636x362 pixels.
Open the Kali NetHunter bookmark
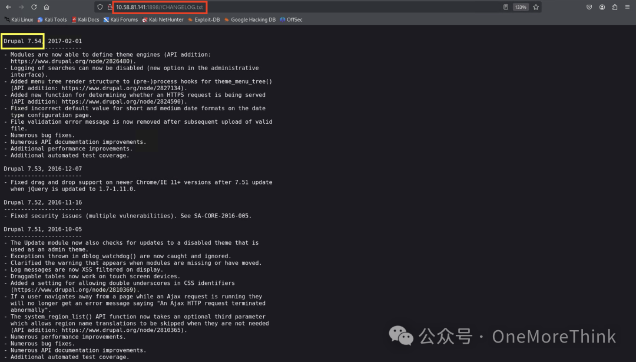click(x=163, y=19)
